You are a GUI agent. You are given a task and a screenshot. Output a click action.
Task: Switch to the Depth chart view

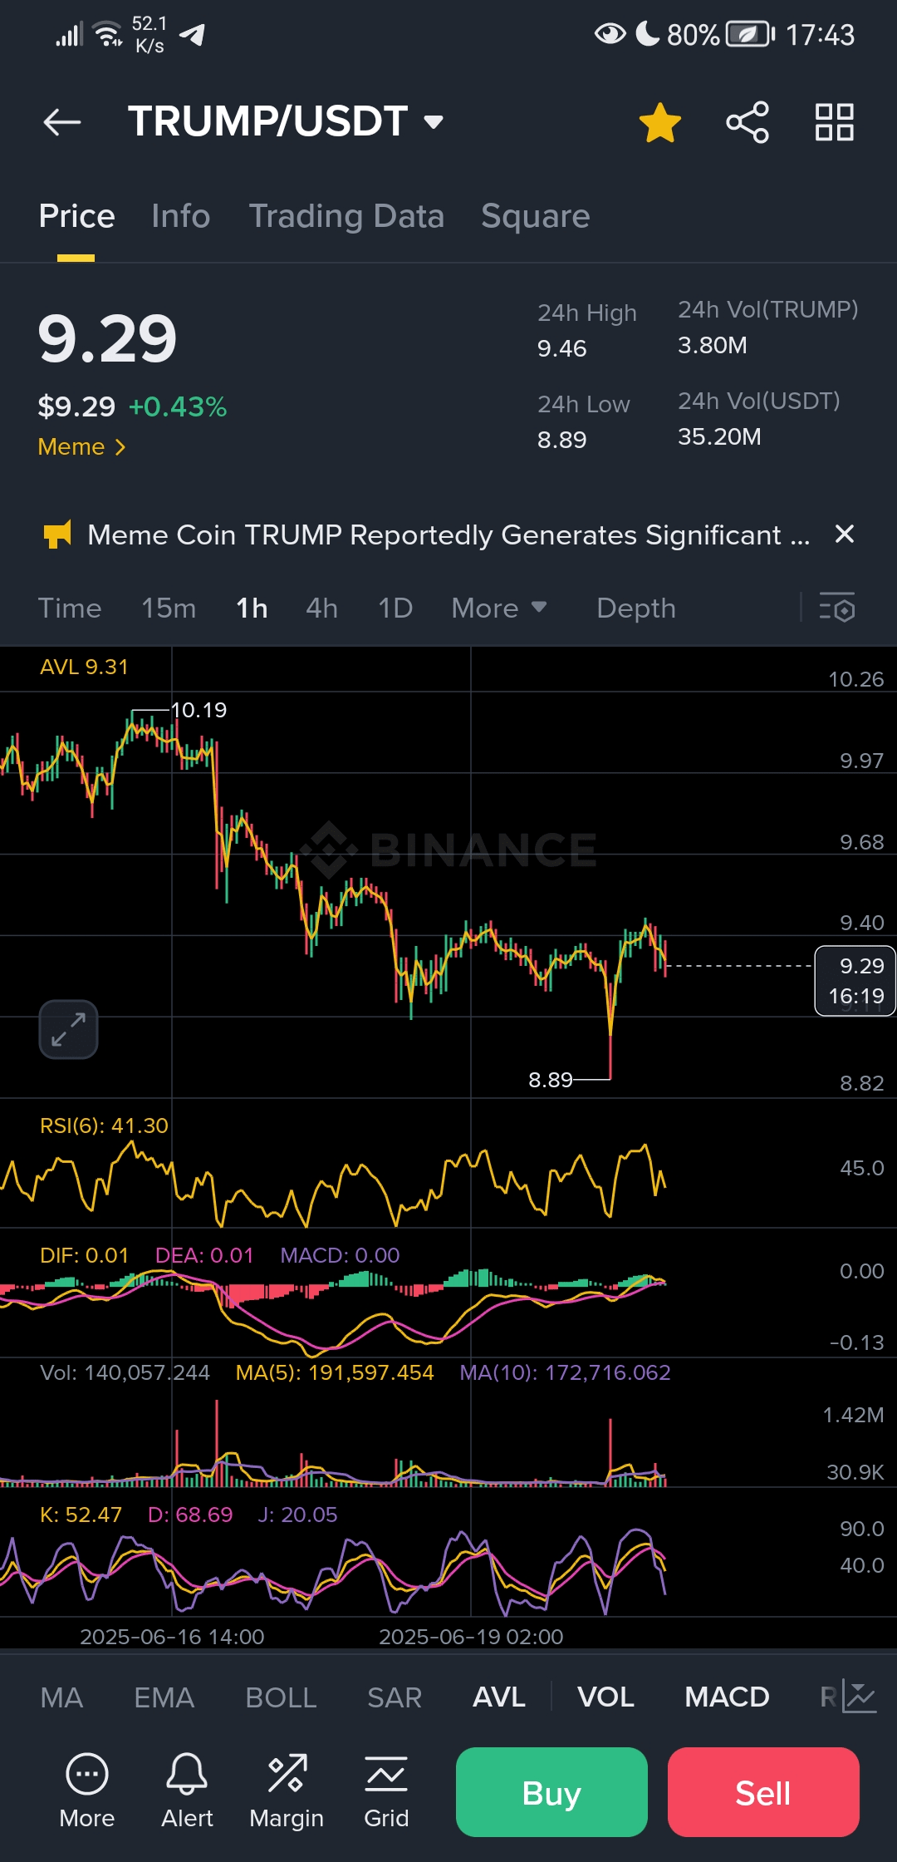(x=636, y=608)
